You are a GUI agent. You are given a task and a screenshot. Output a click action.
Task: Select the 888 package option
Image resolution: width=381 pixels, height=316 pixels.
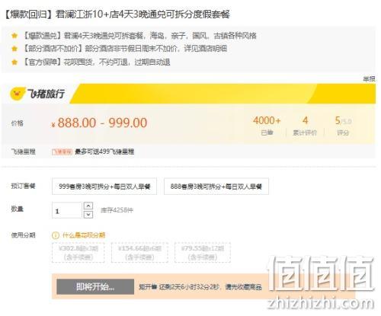[216, 187]
